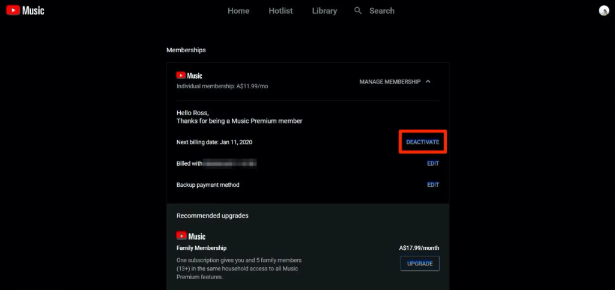The image size is (615, 290).
Task: Select the "Hello Ross," greeting text
Action: 193,113
